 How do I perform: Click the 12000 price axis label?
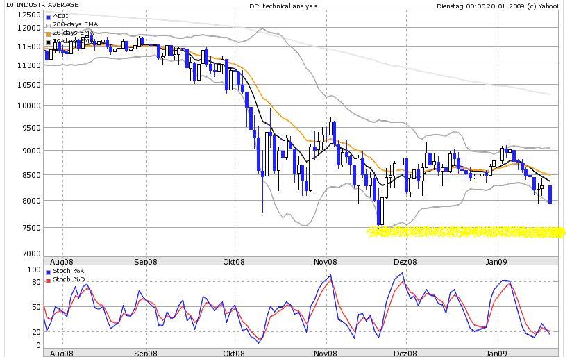point(29,28)
